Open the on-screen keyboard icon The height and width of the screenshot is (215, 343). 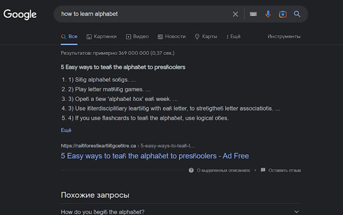(253, 14)
